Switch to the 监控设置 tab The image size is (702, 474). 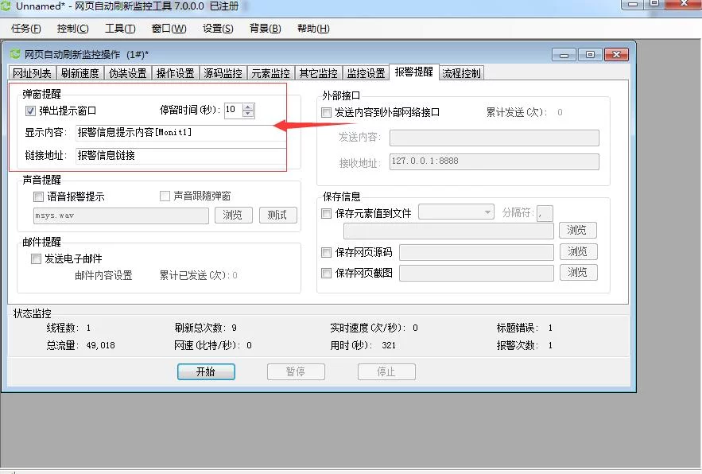click(366, 73)
